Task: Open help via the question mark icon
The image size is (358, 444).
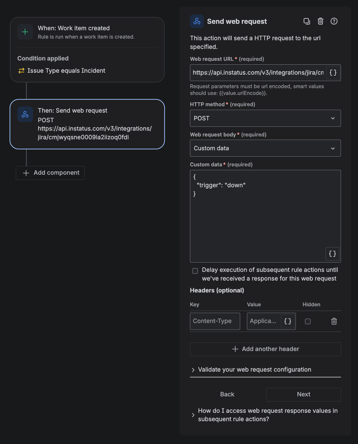Action: tap(334, 21)
